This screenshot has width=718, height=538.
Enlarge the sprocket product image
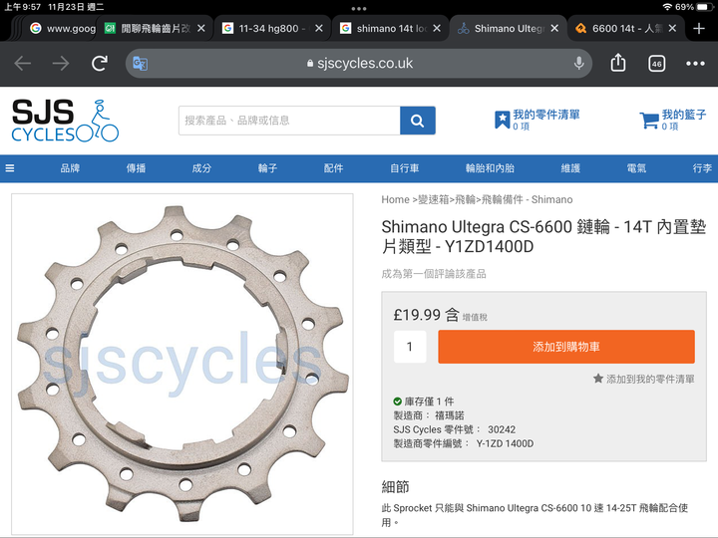tap(182, 365)
